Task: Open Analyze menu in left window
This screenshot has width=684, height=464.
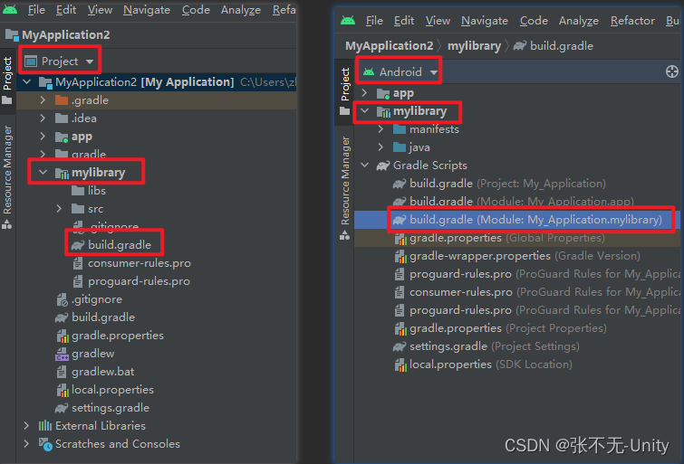Action: (x=241, y=10)
